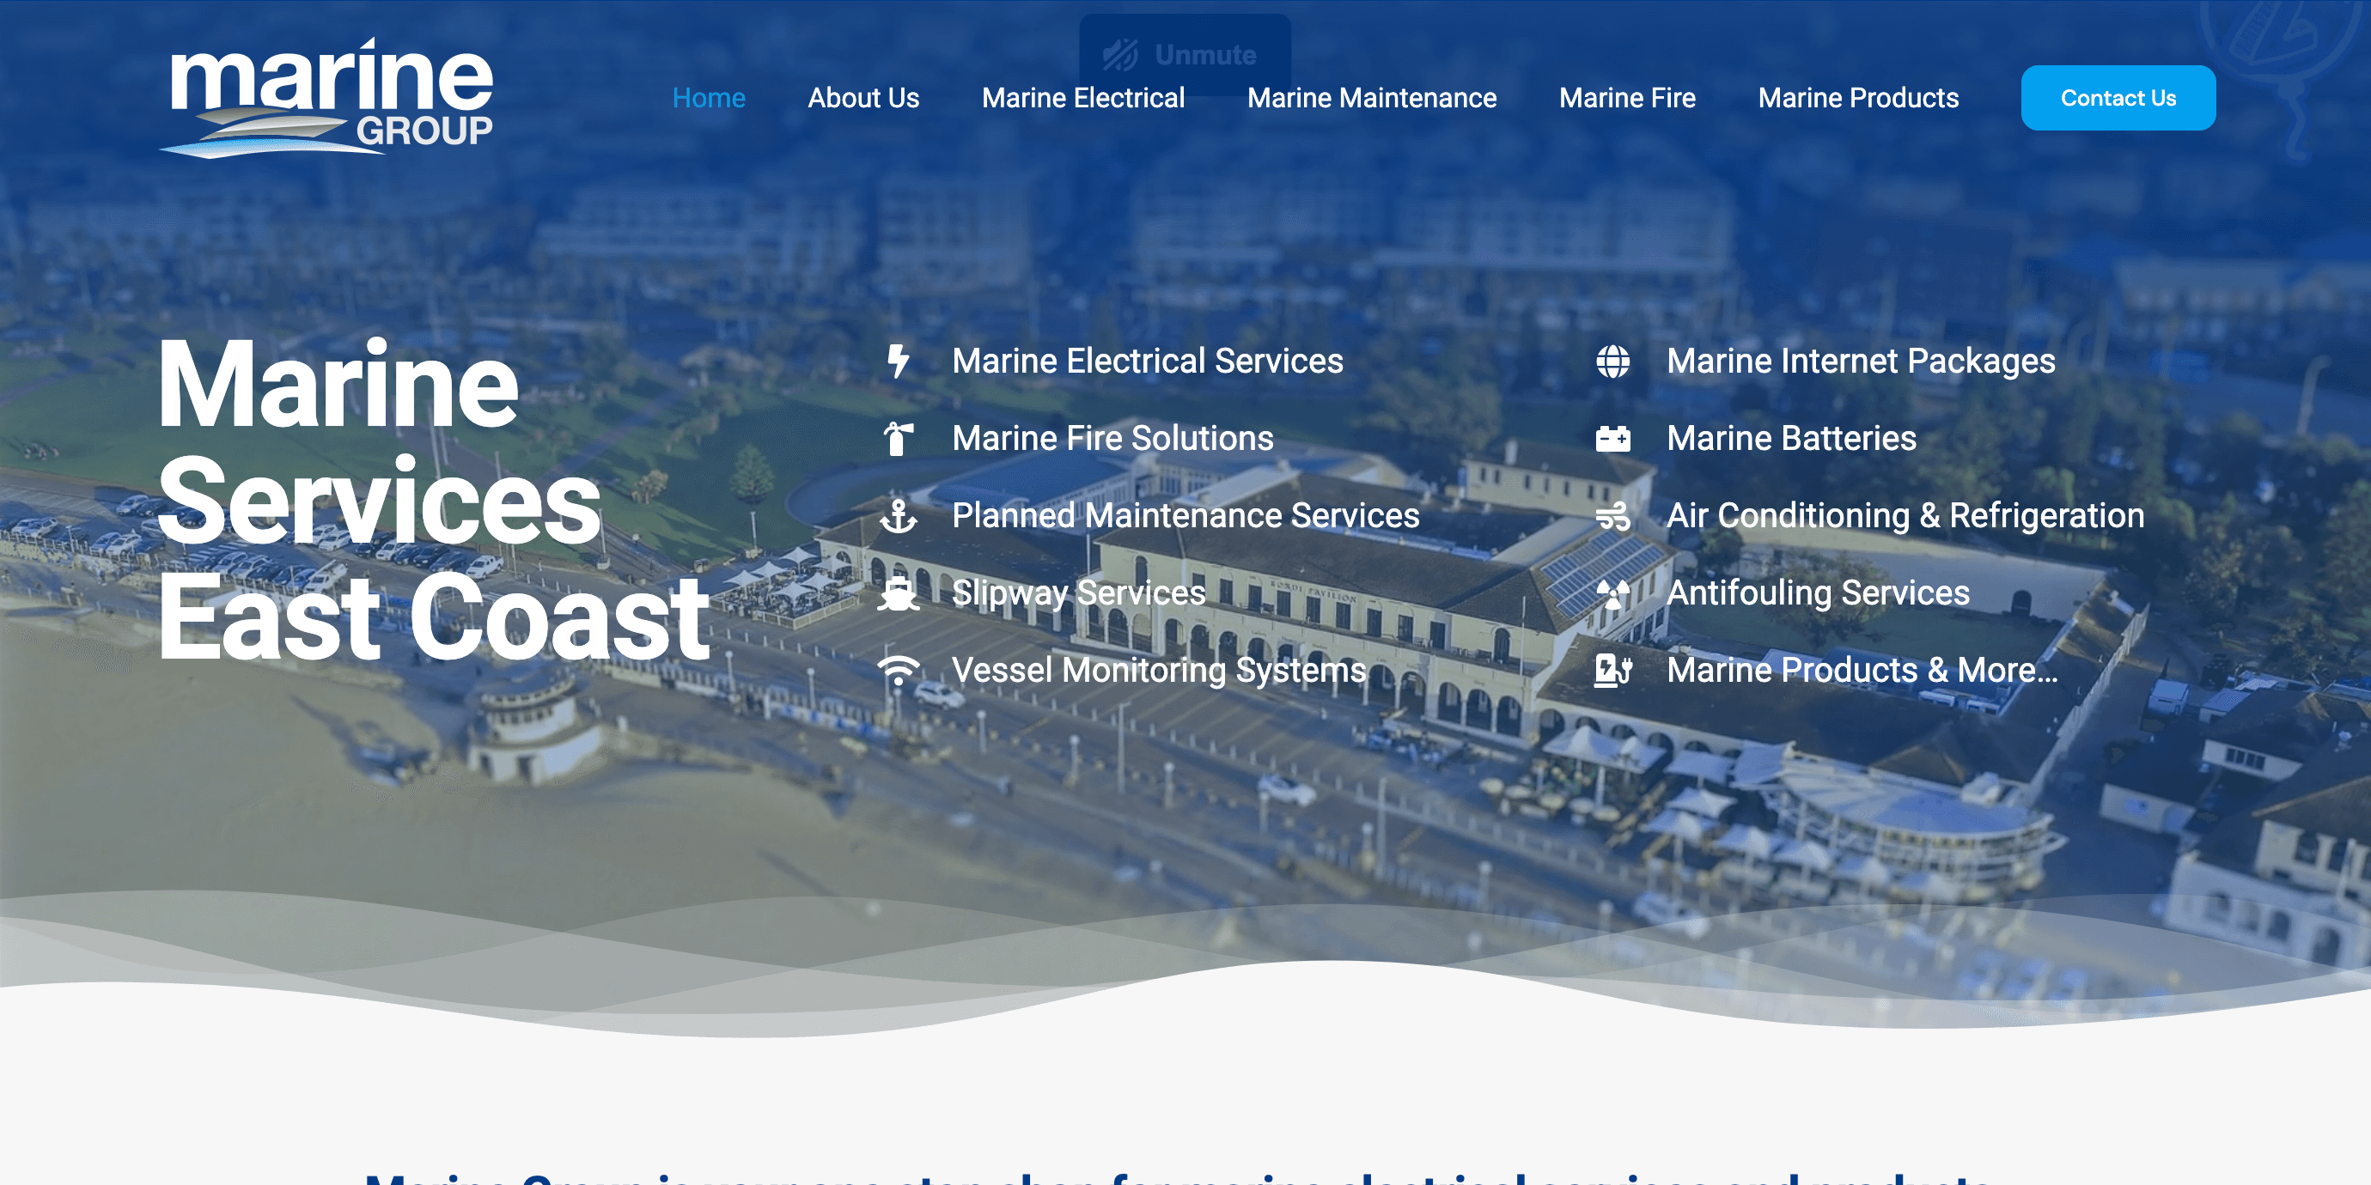The height and width of the screenshot is (1185, 2371).
Task: Click the ship slipway icon
Action: coord(898,593)
